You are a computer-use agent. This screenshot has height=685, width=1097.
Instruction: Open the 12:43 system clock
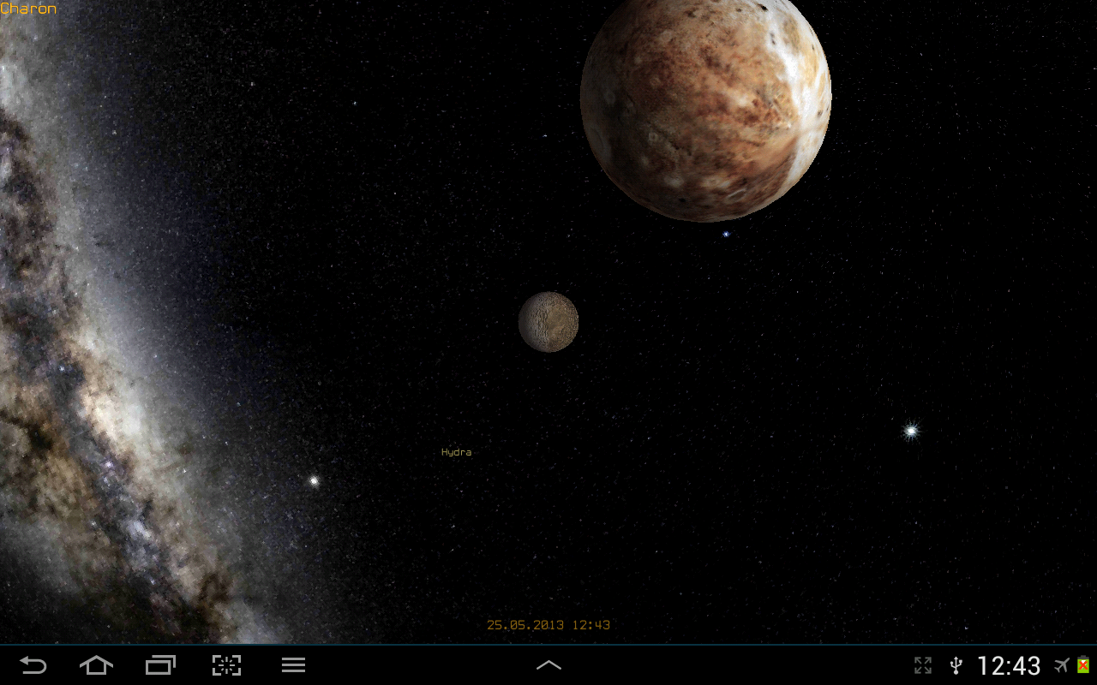coord(1009,665)
